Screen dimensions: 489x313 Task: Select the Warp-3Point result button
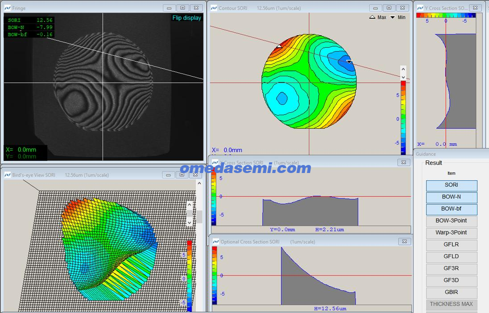(451, 233)
